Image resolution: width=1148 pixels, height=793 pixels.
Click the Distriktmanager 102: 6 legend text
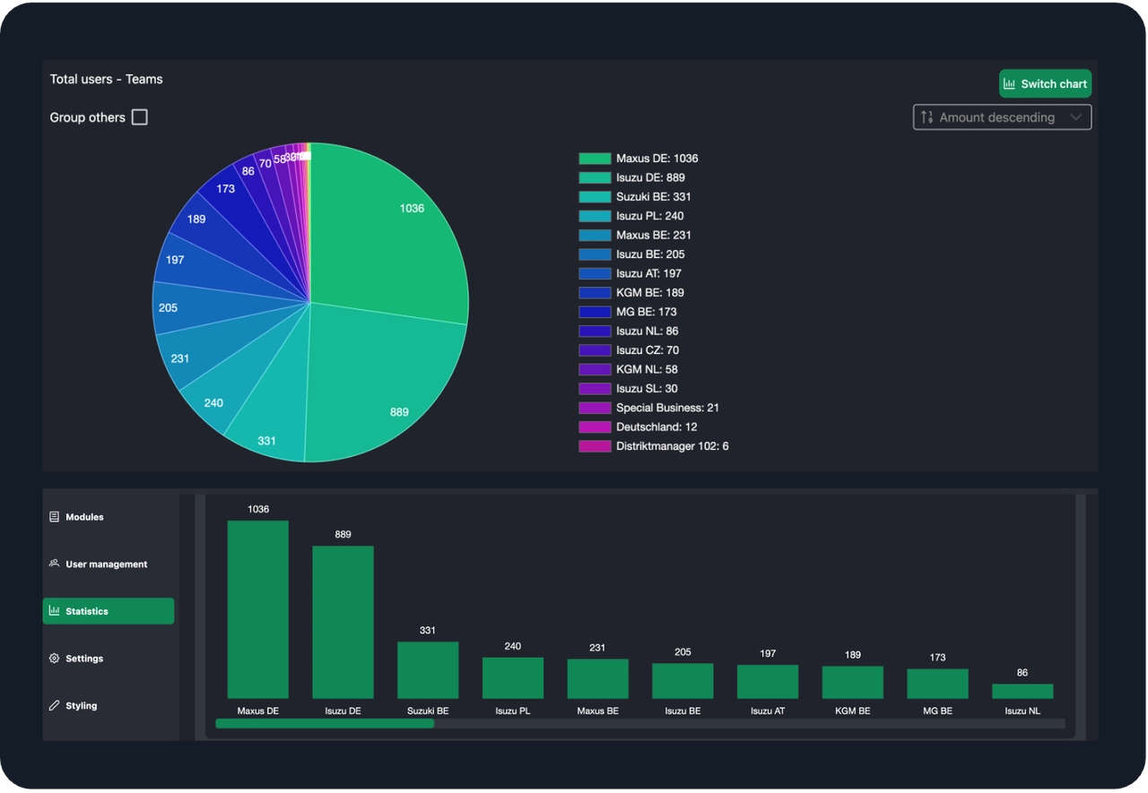pos(673,446)
